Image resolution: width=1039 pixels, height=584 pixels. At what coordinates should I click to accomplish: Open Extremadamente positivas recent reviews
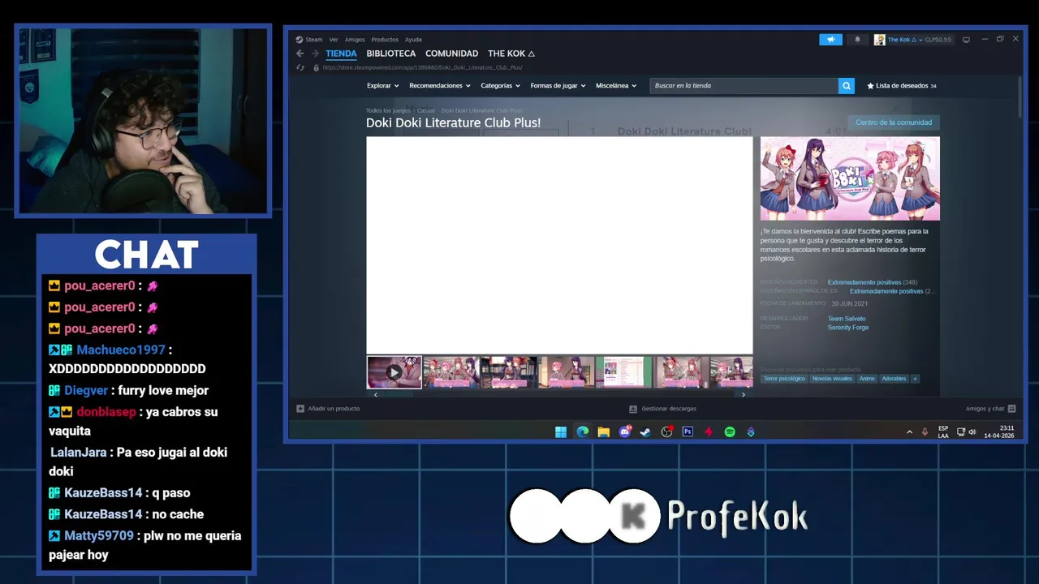pyautogui.click(x=864, y=282)
